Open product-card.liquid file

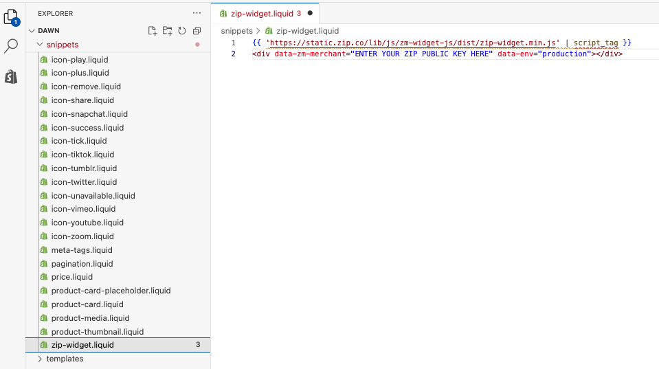pyautogui.click(x=118, y=304)
